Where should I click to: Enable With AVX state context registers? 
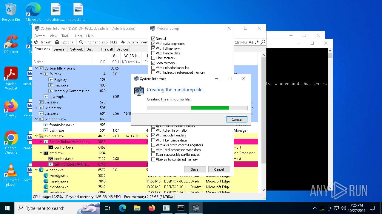[153, 145]
